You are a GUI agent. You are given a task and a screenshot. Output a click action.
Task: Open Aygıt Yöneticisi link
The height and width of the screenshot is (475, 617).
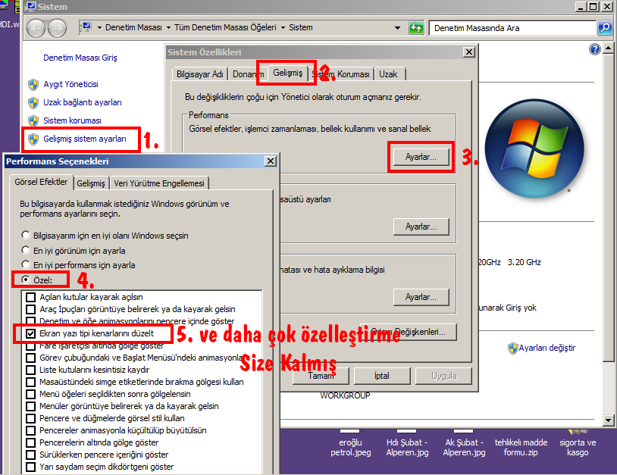point(70,84)
